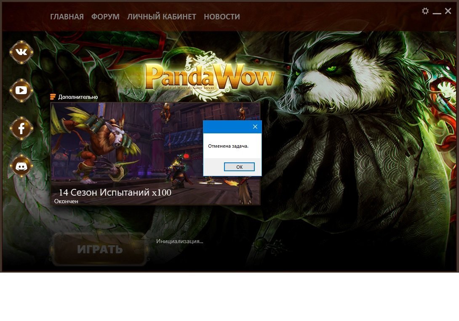Minimize the PandaWow launcher window

437,12
